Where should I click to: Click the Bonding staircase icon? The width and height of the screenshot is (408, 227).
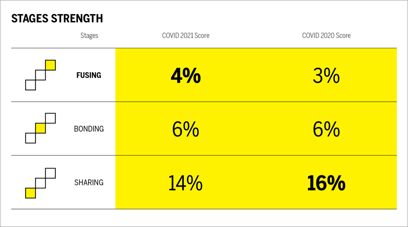pyautogui.click(x=41, y=128)
